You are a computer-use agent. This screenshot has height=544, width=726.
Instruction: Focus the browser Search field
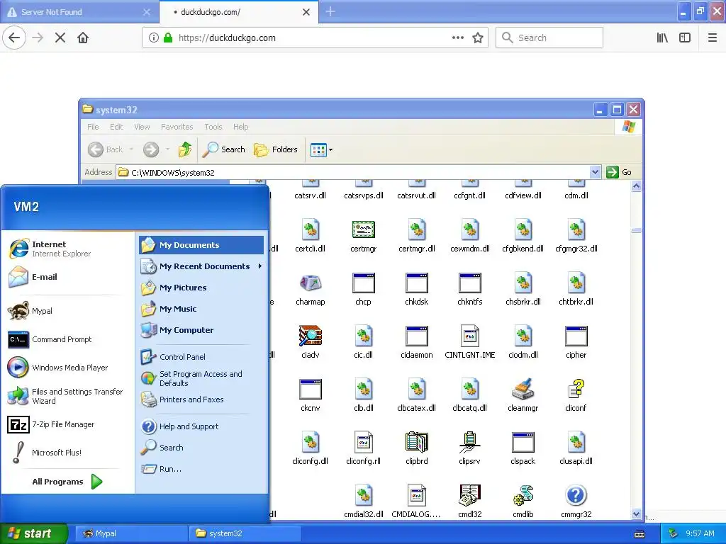tap(549, 38)
